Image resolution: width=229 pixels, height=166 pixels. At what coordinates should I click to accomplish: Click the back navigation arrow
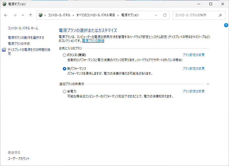[6, 15]
